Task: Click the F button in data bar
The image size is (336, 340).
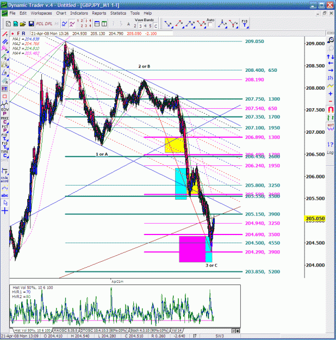Action: (18, 33)
